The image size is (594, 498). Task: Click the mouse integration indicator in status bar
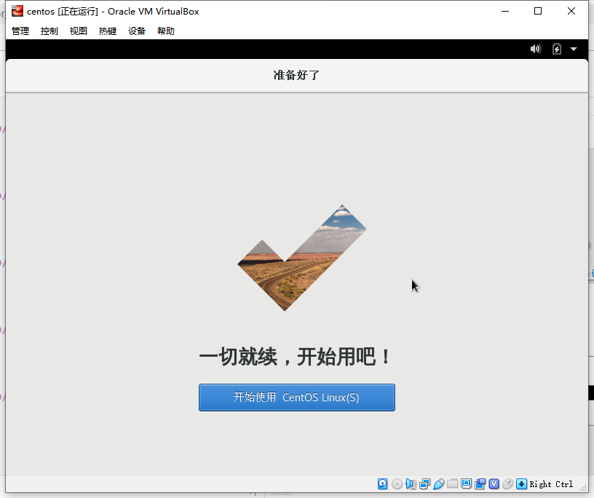coord(507,484)
